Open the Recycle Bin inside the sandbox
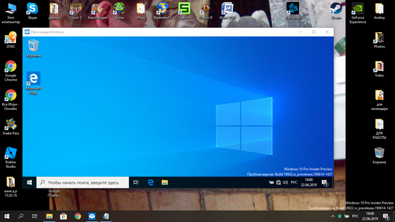The height and width of the screenshot is (222, 395). tap(34, 46)
